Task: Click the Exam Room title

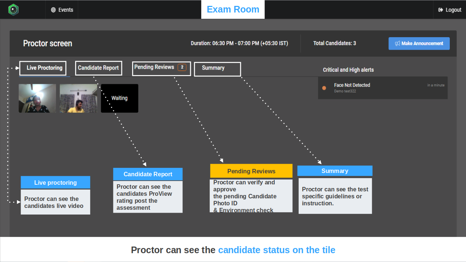Action: [x=233, y=10]
